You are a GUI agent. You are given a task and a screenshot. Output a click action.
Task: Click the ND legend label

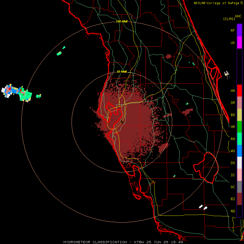233,211
